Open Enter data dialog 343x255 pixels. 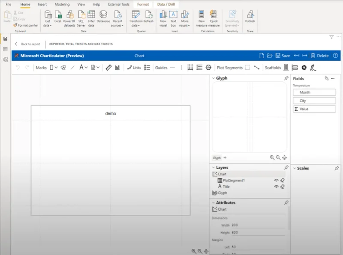coord(91,19)
